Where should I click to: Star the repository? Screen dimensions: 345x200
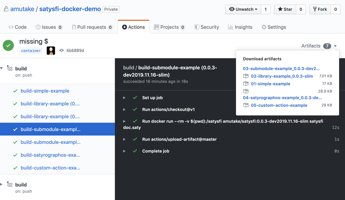tap(285, 9)
